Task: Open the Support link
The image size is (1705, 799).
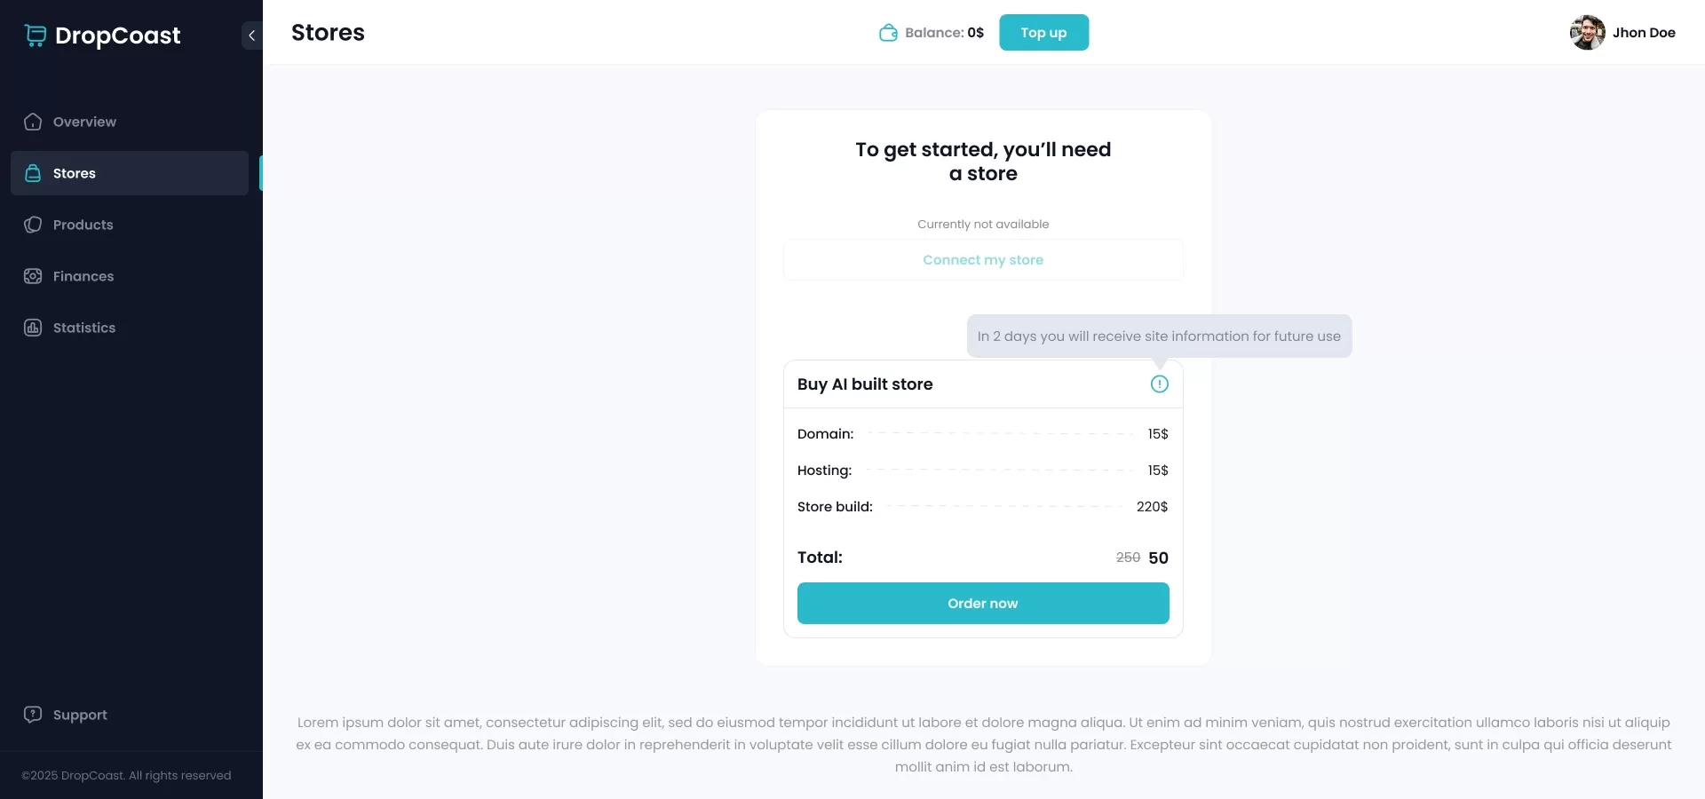Action: tap(80, 715)
